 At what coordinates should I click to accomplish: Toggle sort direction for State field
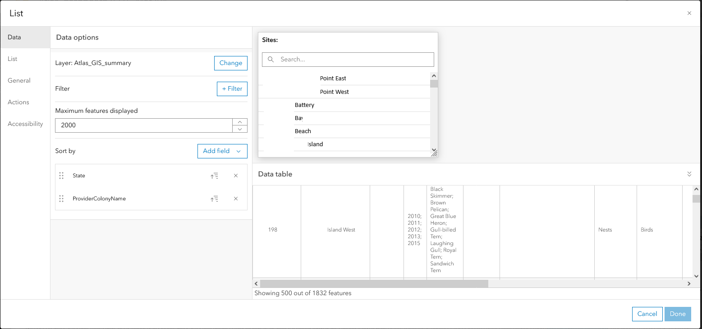click(215, 176)
